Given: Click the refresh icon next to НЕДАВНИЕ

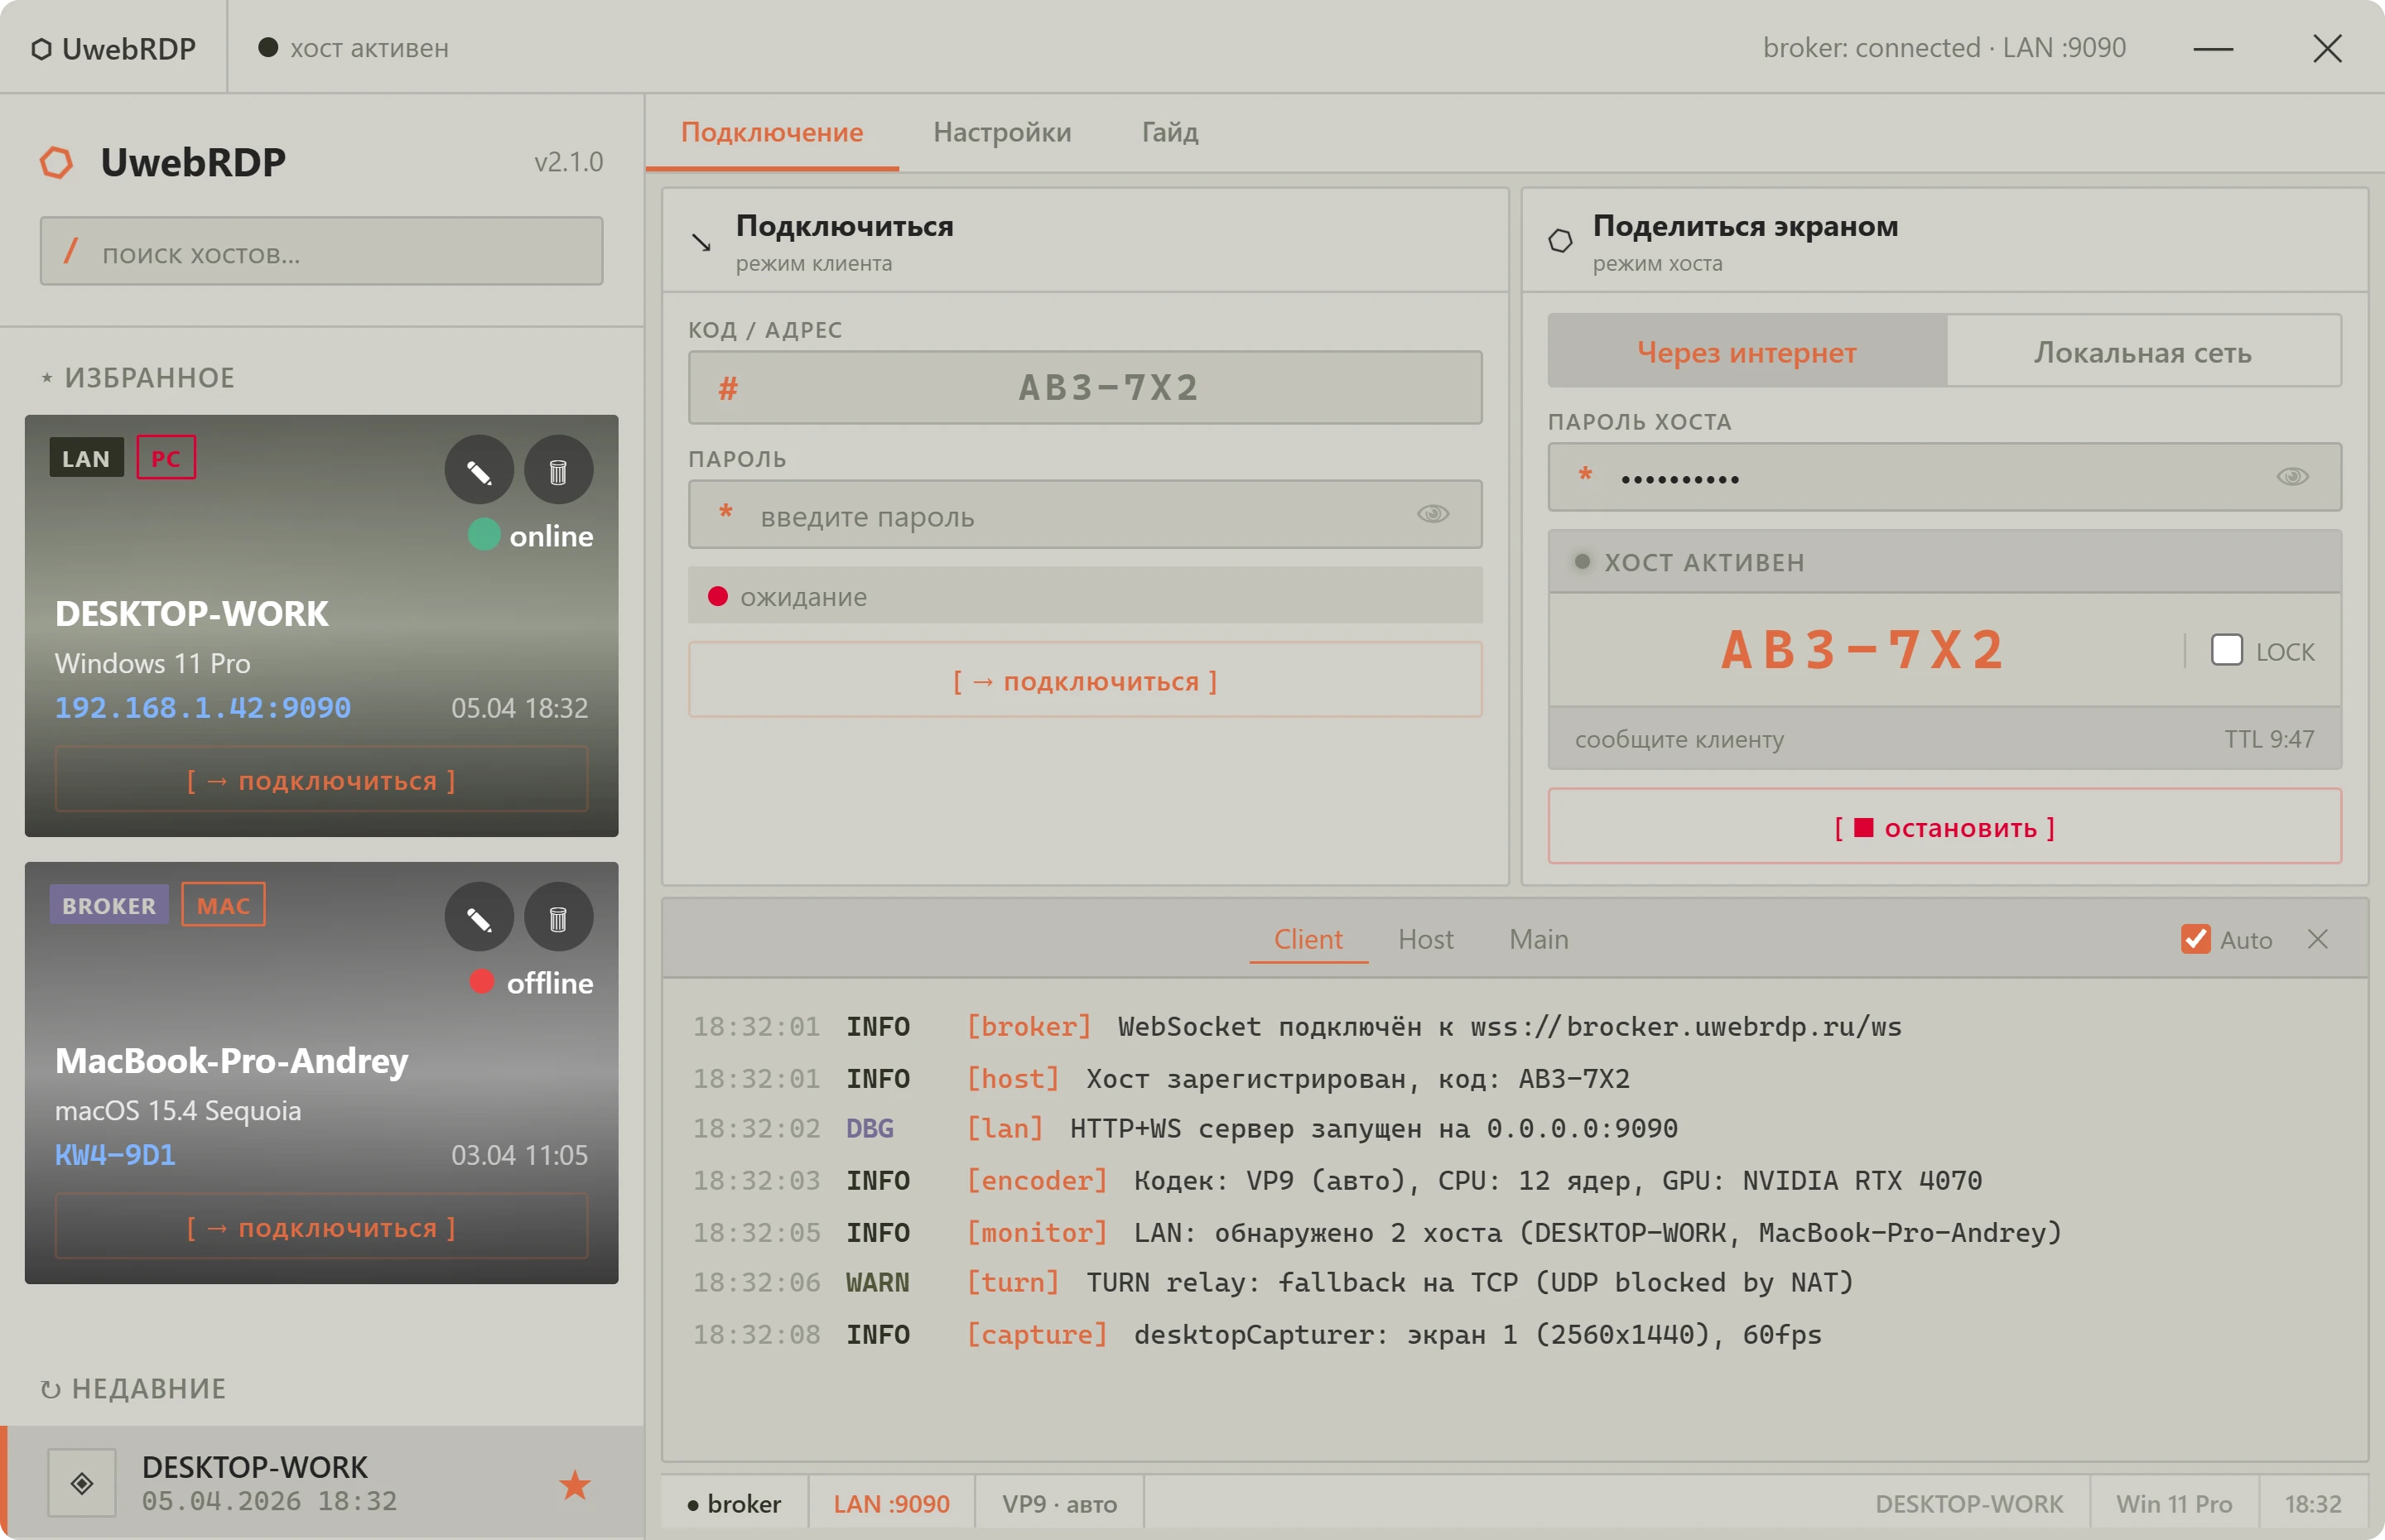Looking at the screenshot, I should click(50, 1389).
